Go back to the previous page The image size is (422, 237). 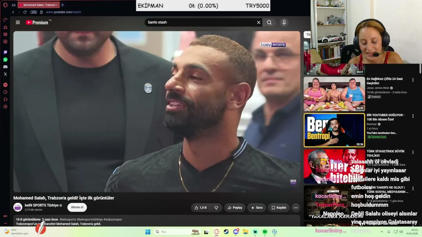[x=13, y=12]
